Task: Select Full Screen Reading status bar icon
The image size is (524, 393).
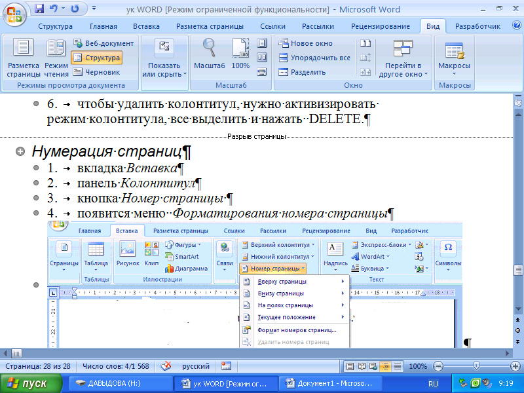Action: tap(362, 367)
